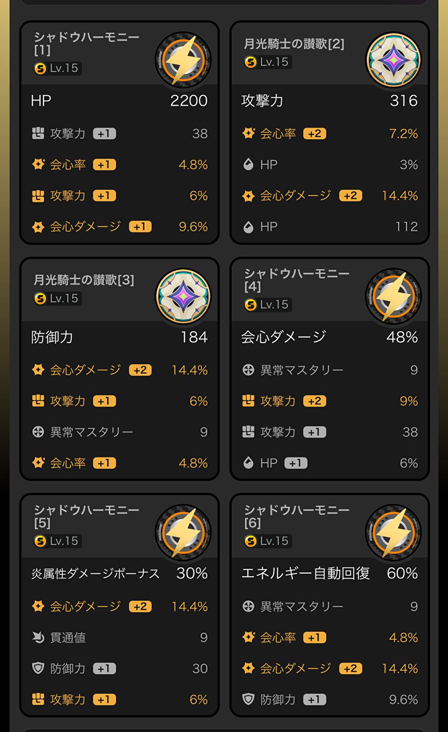Click the HP 2200 main stat value
Viewport: 448px width, 732px height.
pyautogui.click(x=189, y=101)
